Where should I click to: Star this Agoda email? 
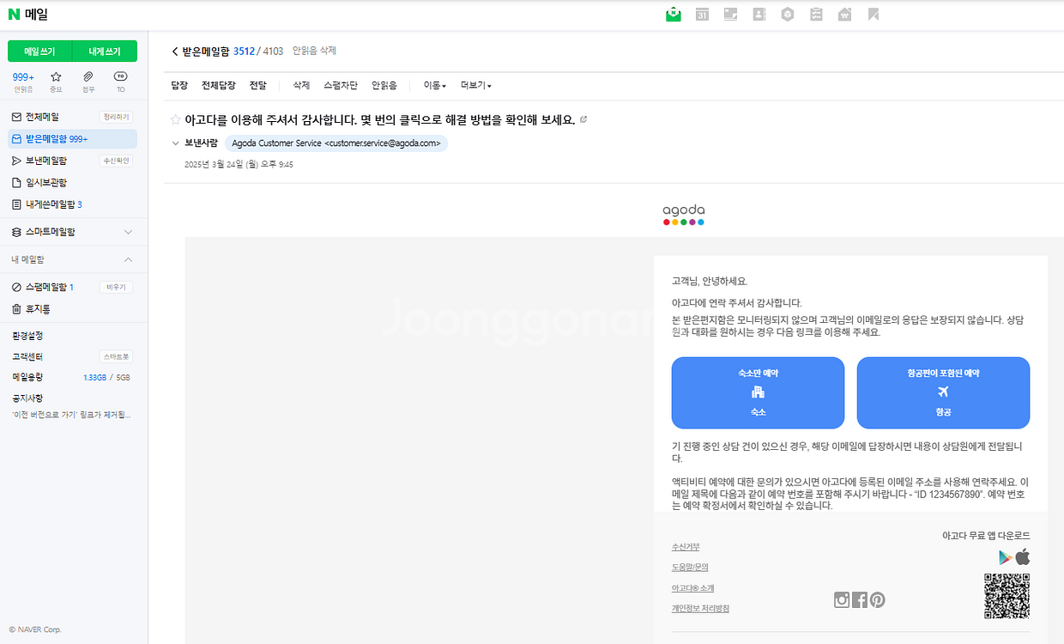click(x=175, y=120)
